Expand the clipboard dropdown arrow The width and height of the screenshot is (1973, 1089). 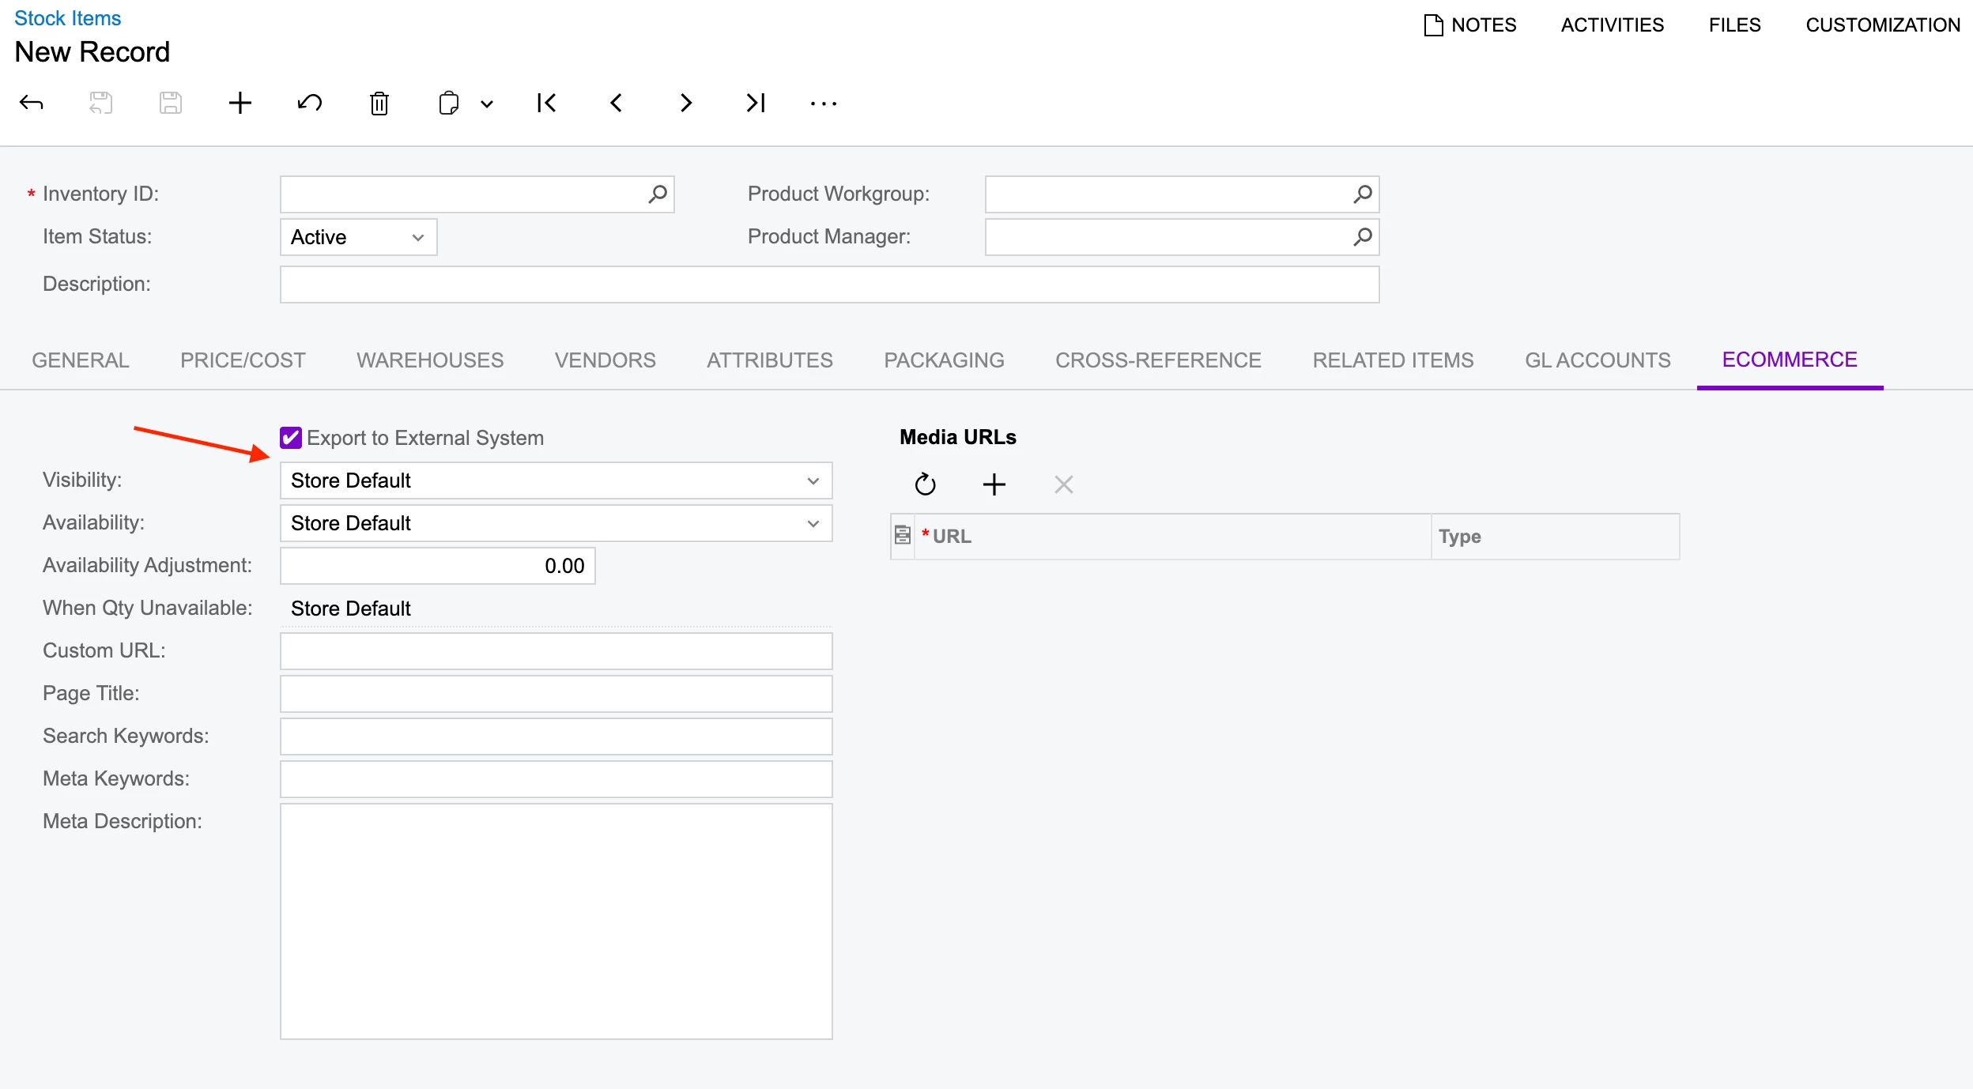pos(487,104)
